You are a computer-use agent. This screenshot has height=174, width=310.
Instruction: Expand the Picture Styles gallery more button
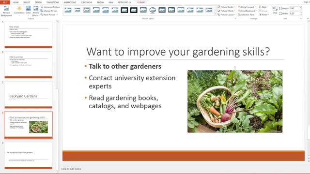tap(215, 14)
